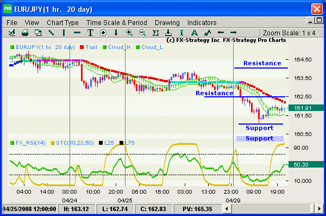Click the C: 162.83 status field
The width and height of the screenshot is (326, 216).
click(153, 209)
